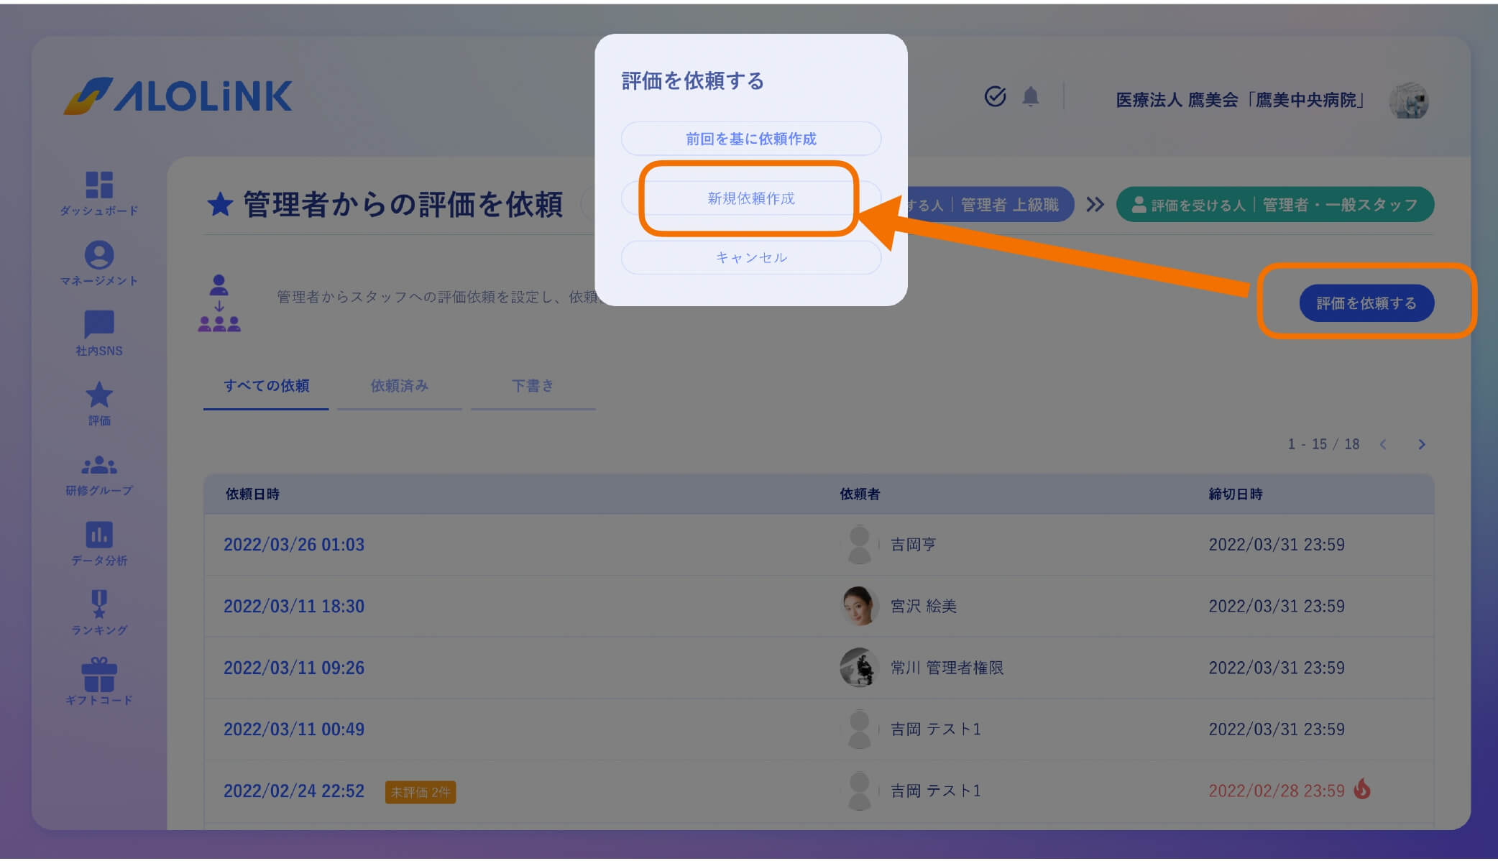Select the すべての依頼 tab

266,386
